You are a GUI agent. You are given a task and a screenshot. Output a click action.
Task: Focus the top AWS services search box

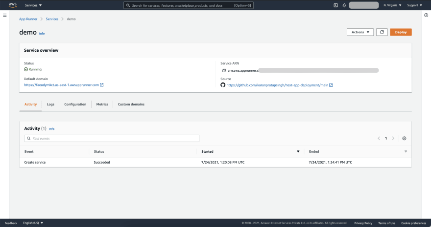[189, 5]
